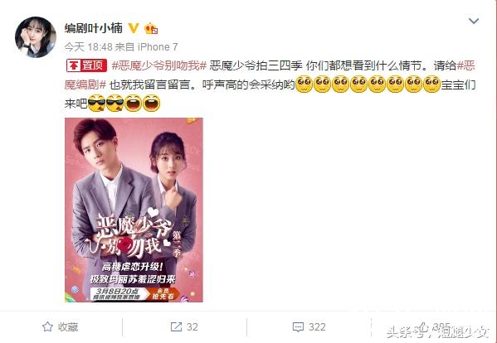
Task: Click the post timestamp 今天 18:48
Action: [x=89, y=47]
